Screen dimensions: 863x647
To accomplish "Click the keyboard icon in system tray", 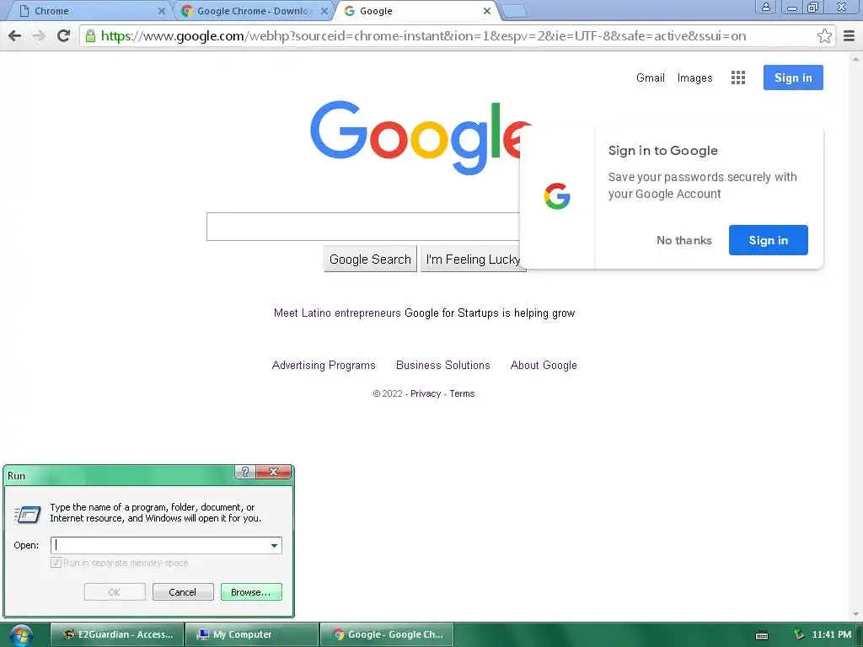I will coord(762,635).
